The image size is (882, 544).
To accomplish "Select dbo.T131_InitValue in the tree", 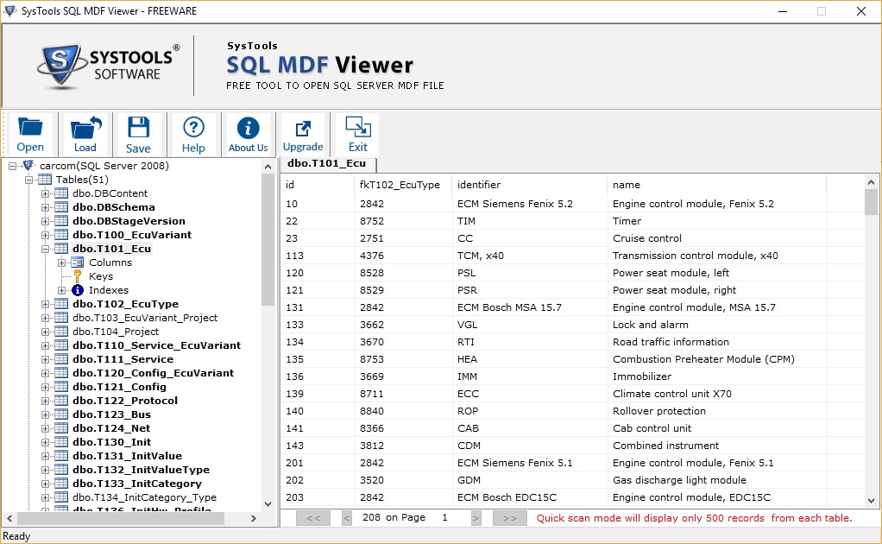I will 127,456.
